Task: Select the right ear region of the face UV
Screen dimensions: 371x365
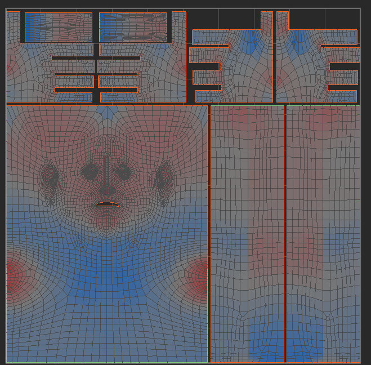Action: coord(165,181)
